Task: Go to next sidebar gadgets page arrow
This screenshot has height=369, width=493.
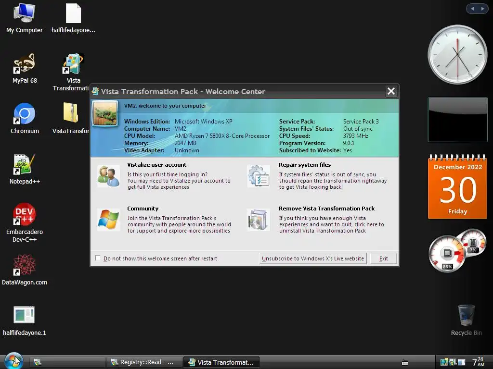Action: [482, 9]
